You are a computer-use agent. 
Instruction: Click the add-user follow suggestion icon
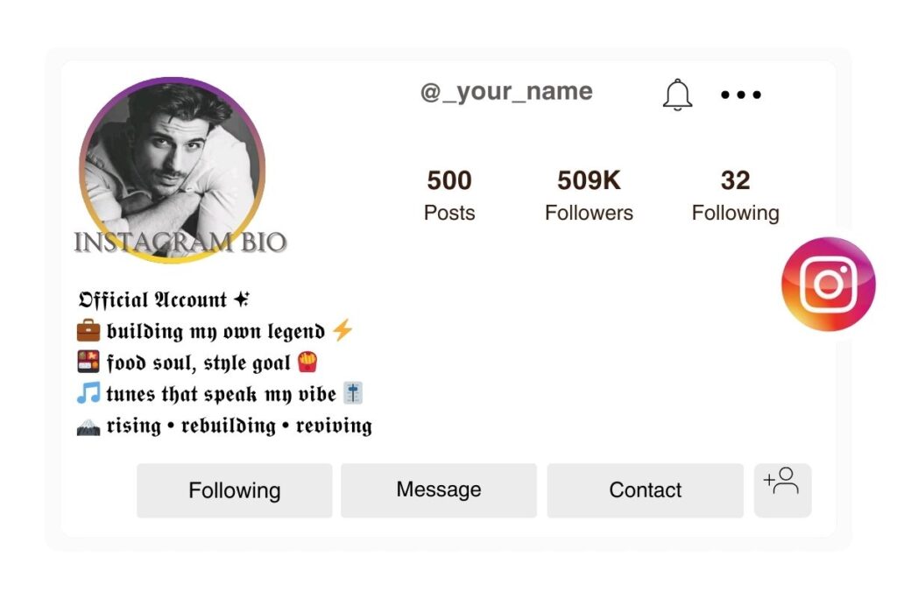[x=782, y=490]
